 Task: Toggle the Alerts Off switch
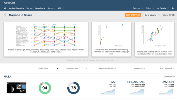(x=169, y=15)
